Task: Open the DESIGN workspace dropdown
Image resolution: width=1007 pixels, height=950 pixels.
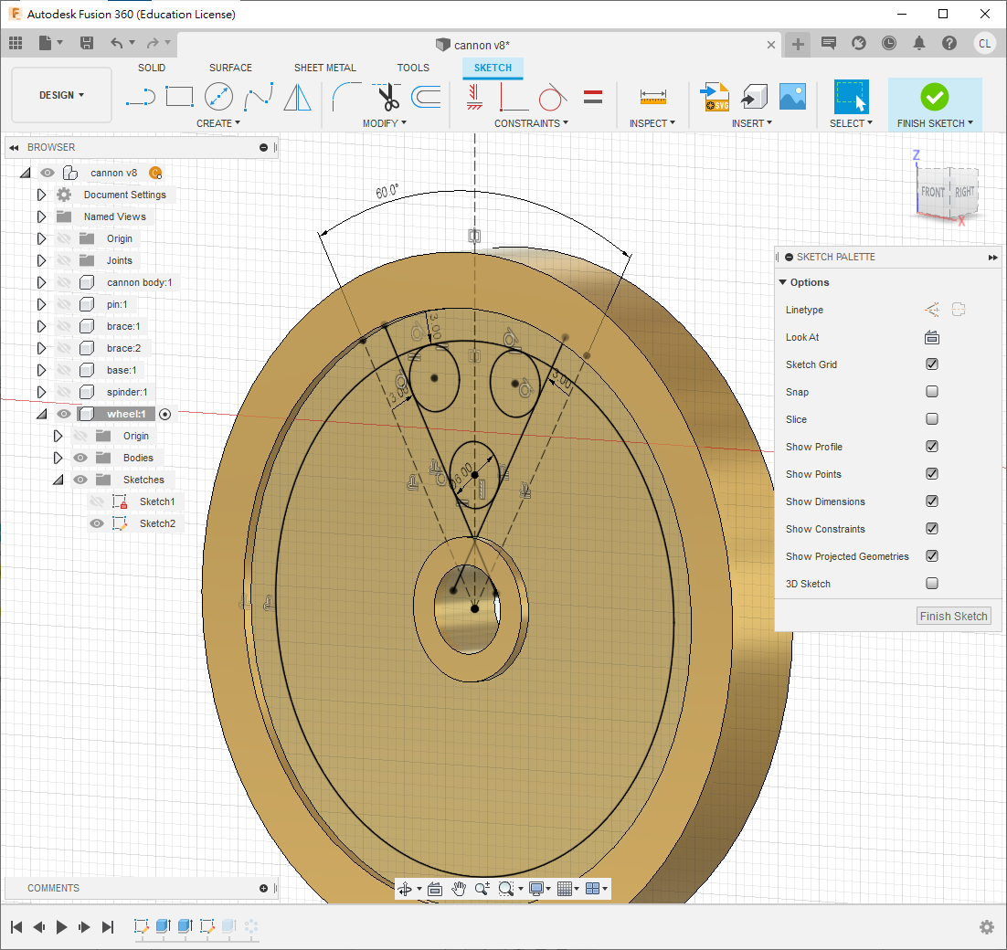Action: [61, 95]
